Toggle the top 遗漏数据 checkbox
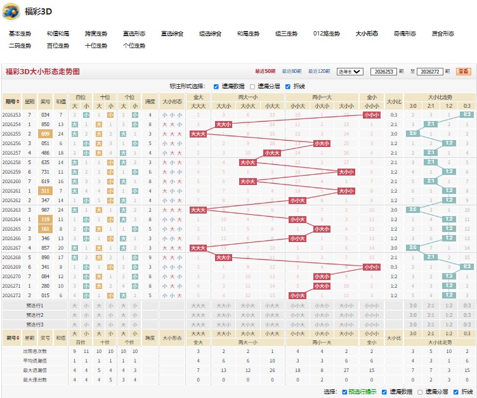This screenshot has width=477, height=398. [x=216, y=87]
